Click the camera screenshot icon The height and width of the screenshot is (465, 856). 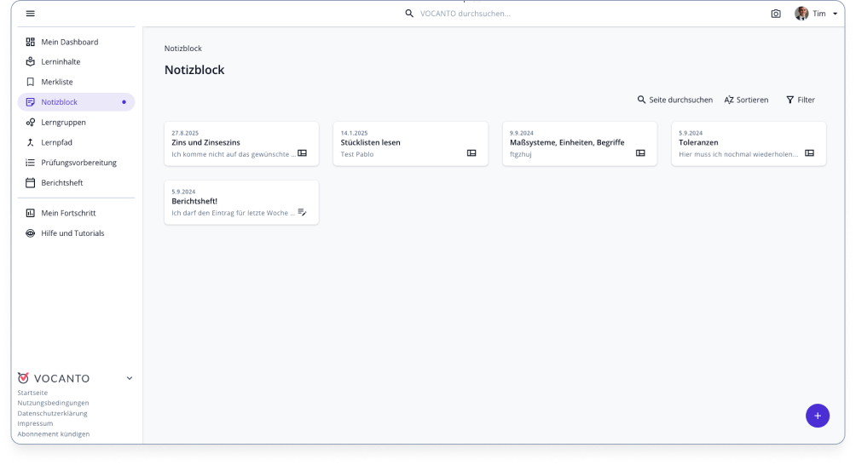[x=776, y=14]
